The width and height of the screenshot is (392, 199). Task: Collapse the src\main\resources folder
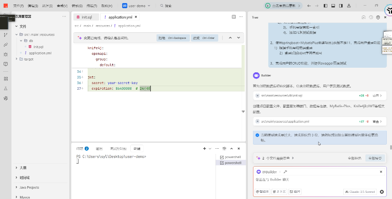coord(16,34)
